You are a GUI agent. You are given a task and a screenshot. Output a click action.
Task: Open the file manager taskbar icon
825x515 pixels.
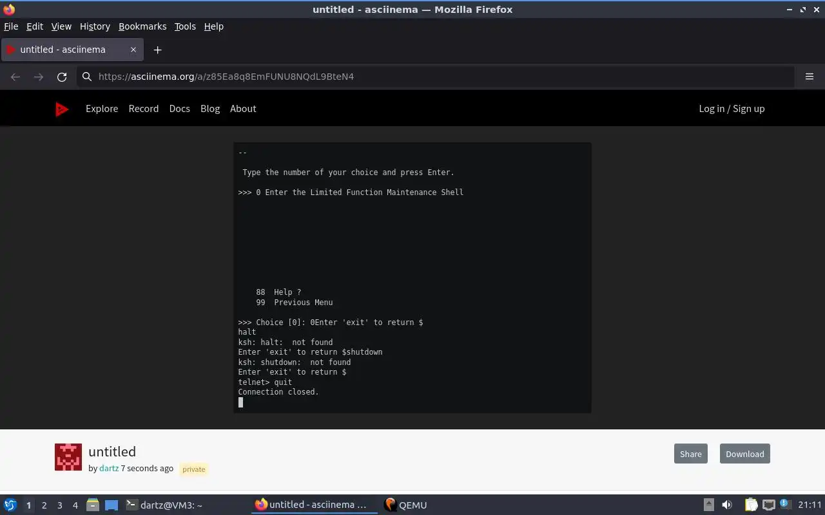click(93, 505)
